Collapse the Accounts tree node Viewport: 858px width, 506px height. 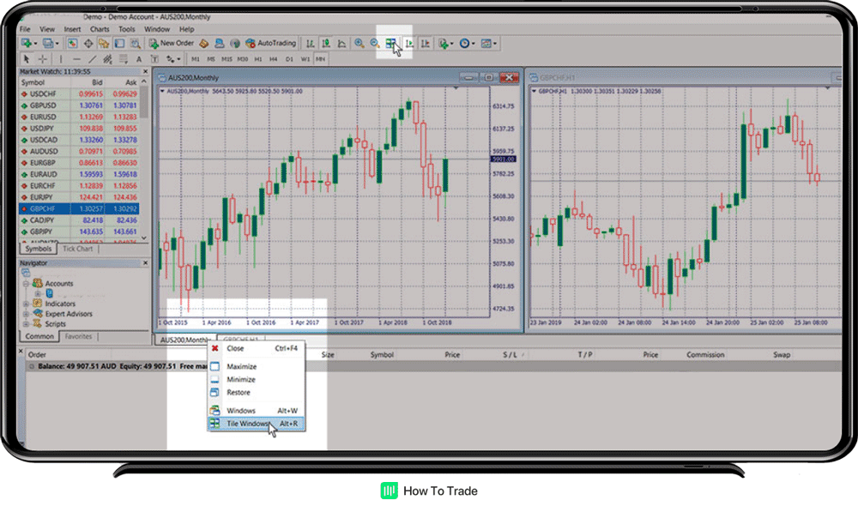27,283
